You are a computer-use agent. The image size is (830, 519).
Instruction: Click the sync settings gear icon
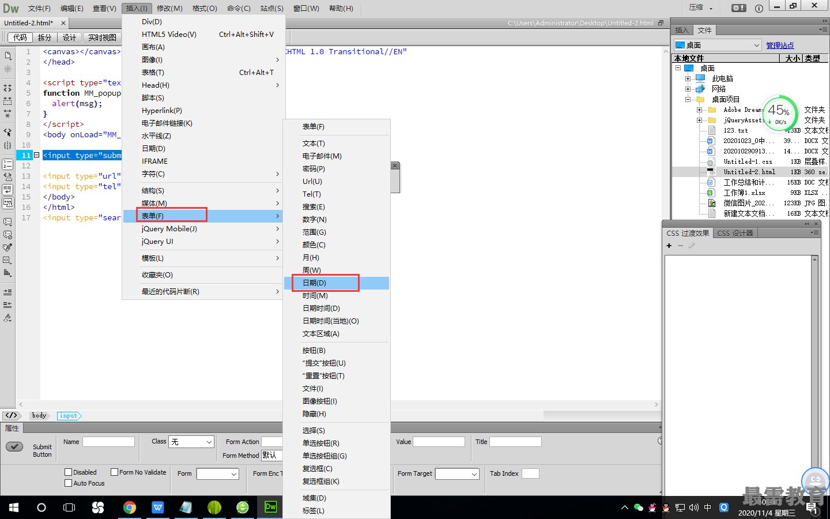pos(738,8)
